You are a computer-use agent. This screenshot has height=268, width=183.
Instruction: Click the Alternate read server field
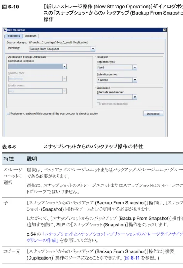click(x=115, y=97)
